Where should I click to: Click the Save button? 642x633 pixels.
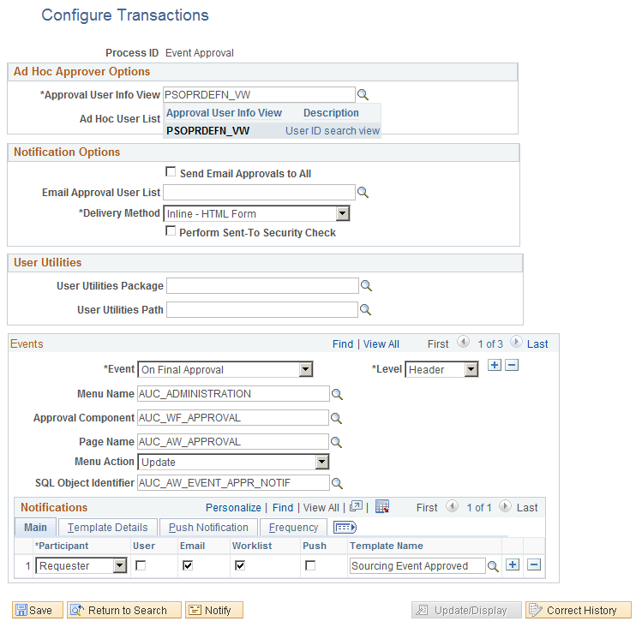click(38, 610)
